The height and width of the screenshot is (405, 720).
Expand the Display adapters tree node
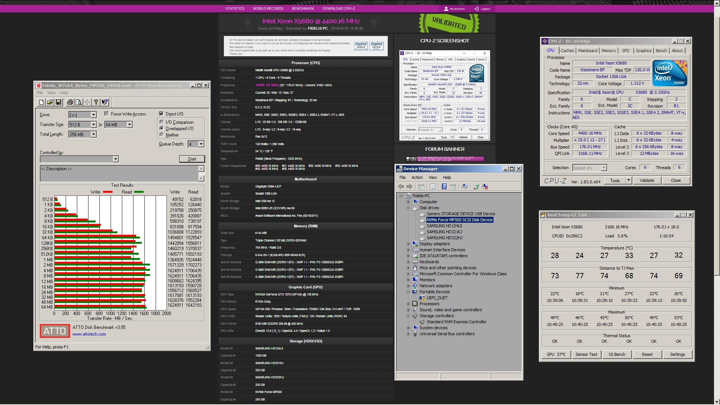[408, 244]
